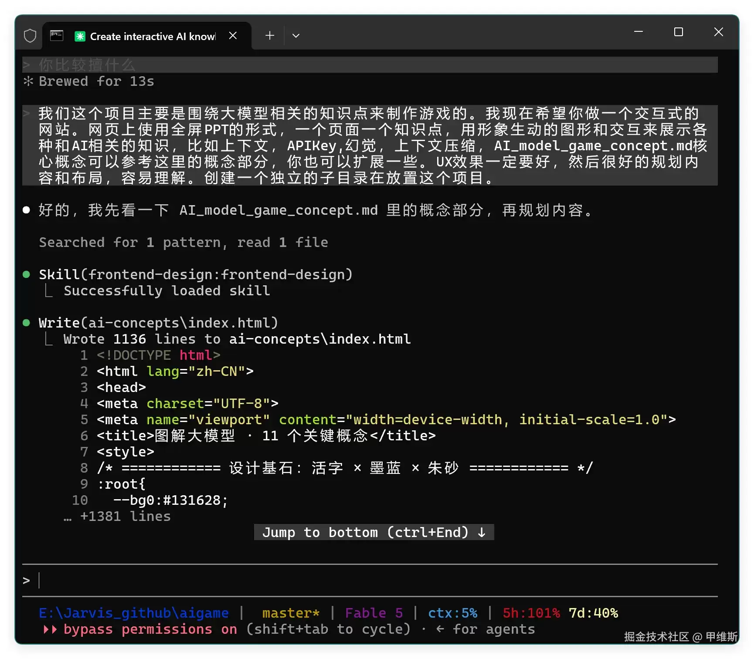The width and height of the screenshot is (754, 659).
Task: Click the E:\Jarvis_github\aigame path
Action: pos(133,613)
